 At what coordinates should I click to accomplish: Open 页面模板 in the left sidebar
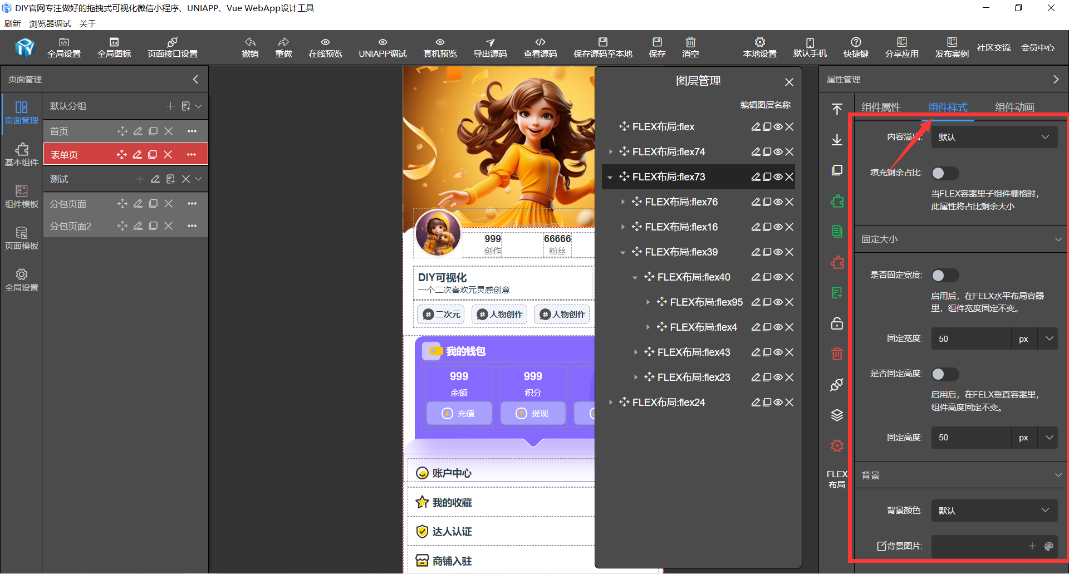[x=22, y=238]
